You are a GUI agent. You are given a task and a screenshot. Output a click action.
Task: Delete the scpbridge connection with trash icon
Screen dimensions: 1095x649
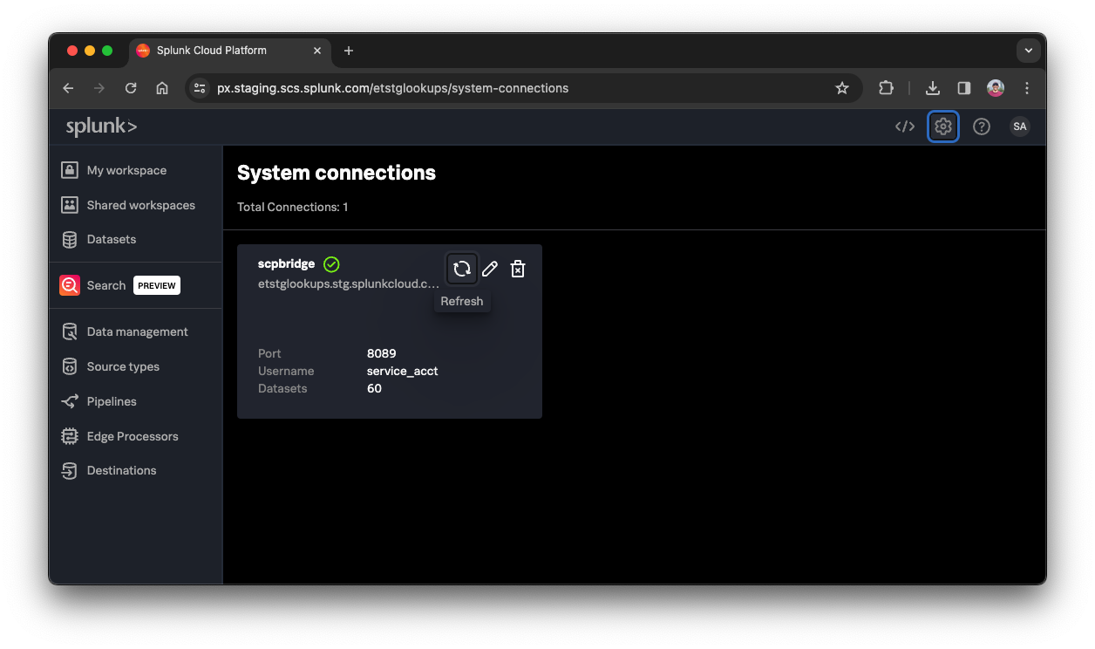518,269
